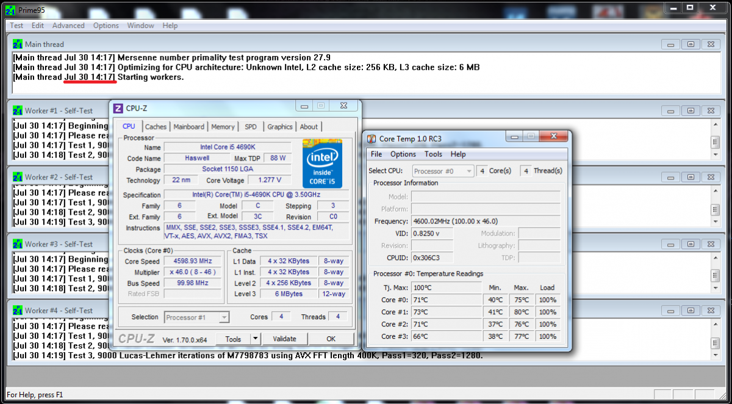
Task: Open the Selection Processor #1 dropdown
Action: point(197,317)
